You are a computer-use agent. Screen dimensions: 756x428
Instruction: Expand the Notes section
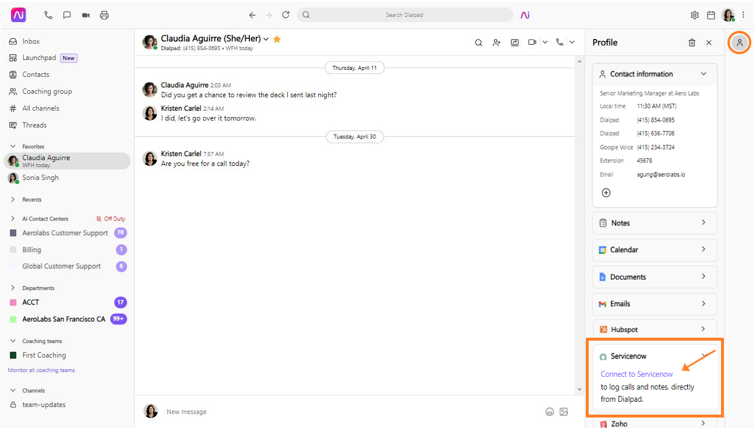click(655, 223)
